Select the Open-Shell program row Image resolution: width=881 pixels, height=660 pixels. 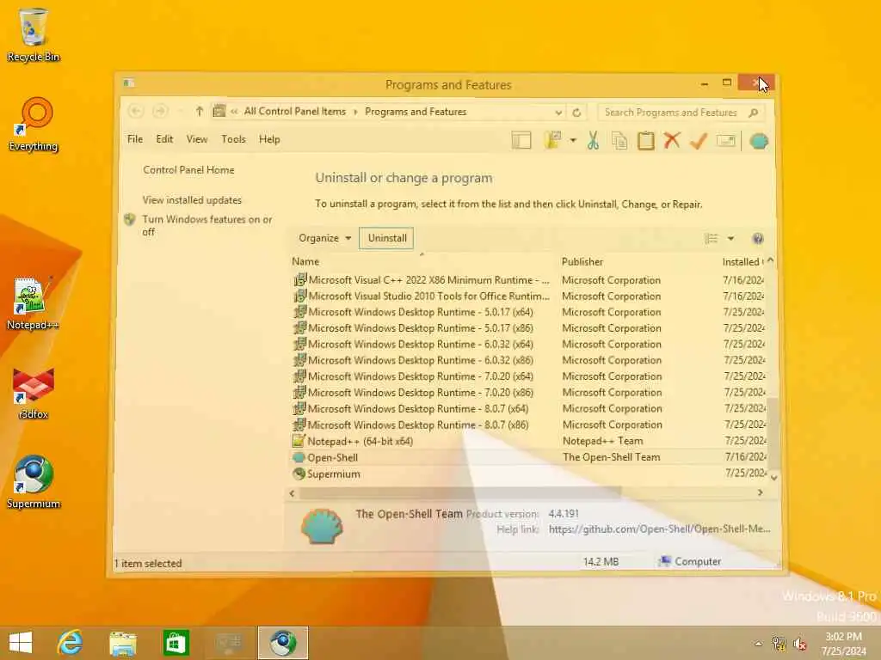click(x=528, y=457)
